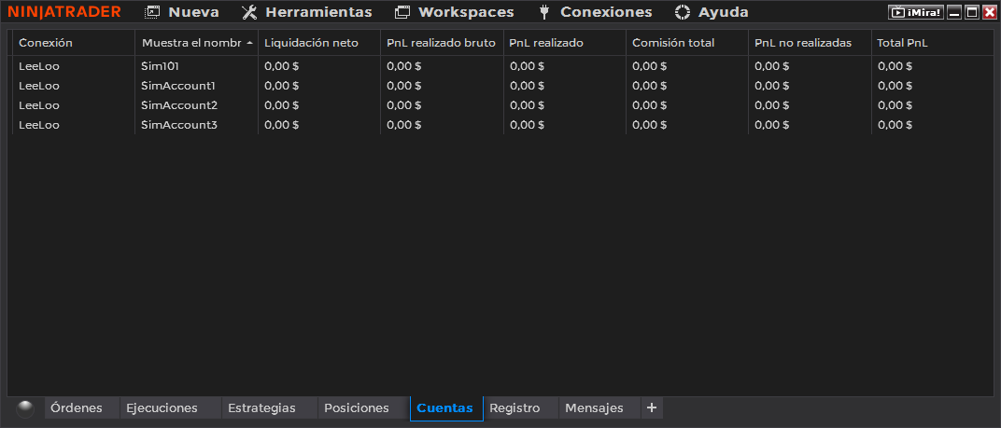Click LeeLoo connection in Sim101 row

[x=39, y=65]
